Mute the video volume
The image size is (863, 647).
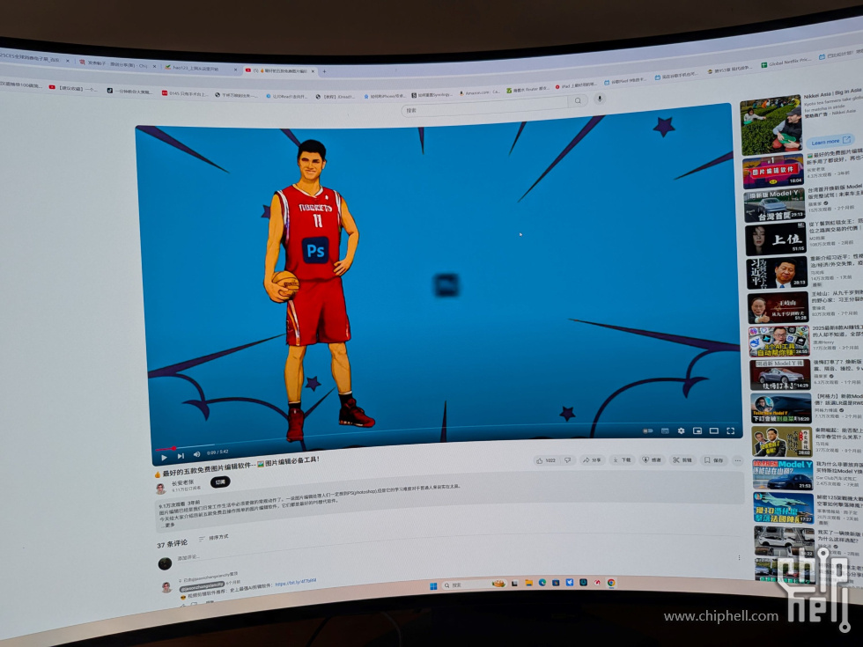(x=196, y=454)
